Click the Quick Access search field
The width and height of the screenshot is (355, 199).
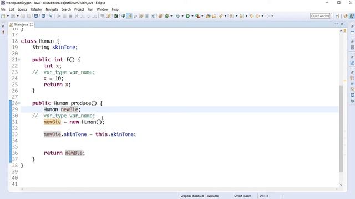pyautogui.click(x=320, y=16)
